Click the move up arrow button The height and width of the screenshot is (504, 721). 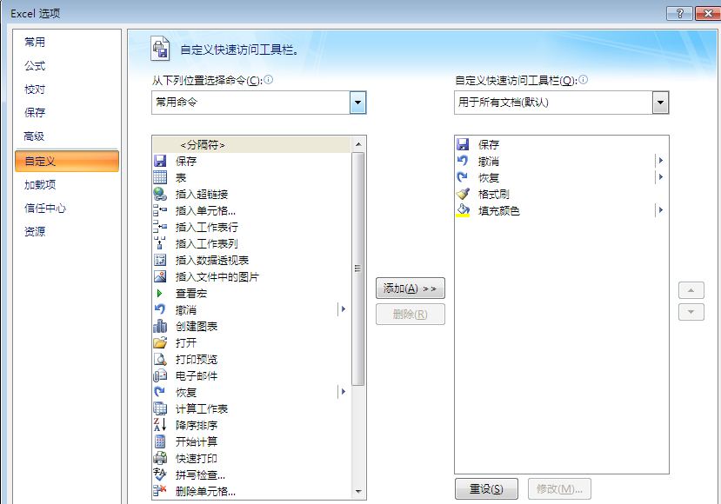691,290
